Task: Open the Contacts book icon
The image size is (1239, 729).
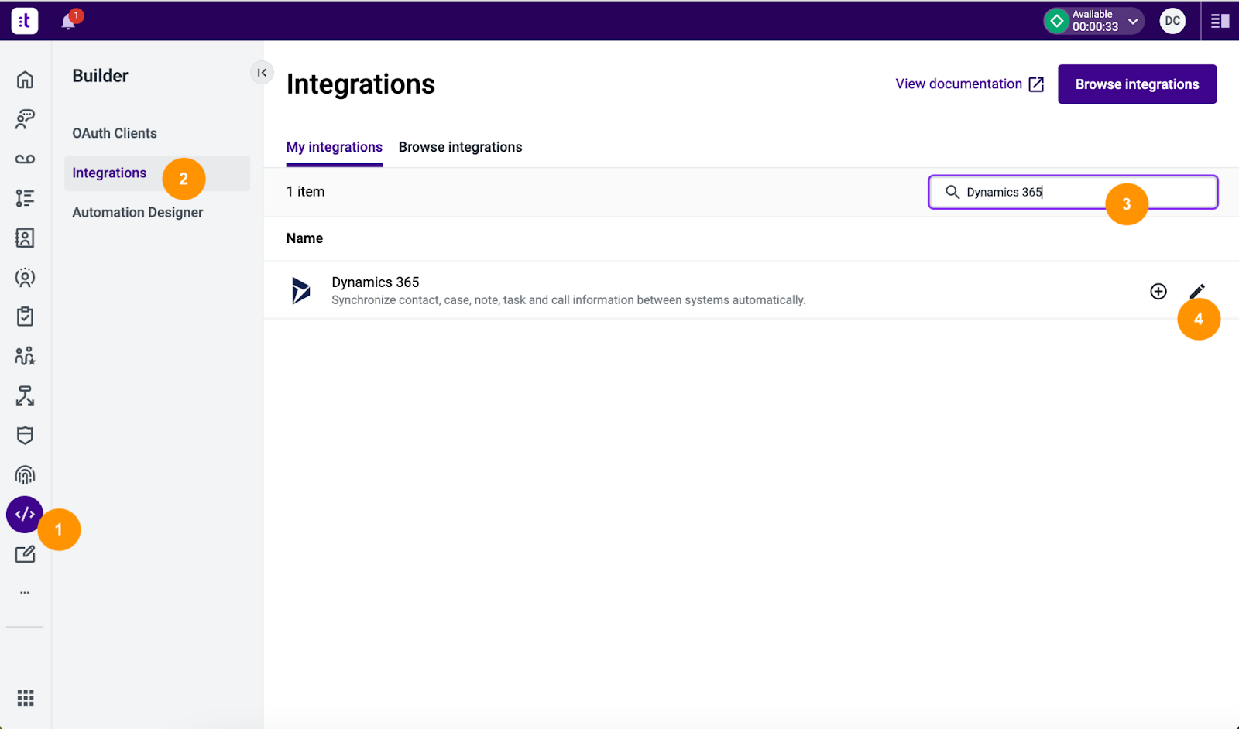Action: tap(25, 238)
